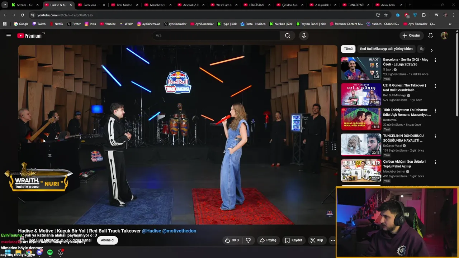Viewport: 459px width, 258px height.
Task: Open the blue shield extension
Action: pos(415,15)
